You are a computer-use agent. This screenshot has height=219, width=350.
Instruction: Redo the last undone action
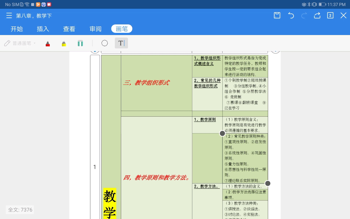[304, 16]
